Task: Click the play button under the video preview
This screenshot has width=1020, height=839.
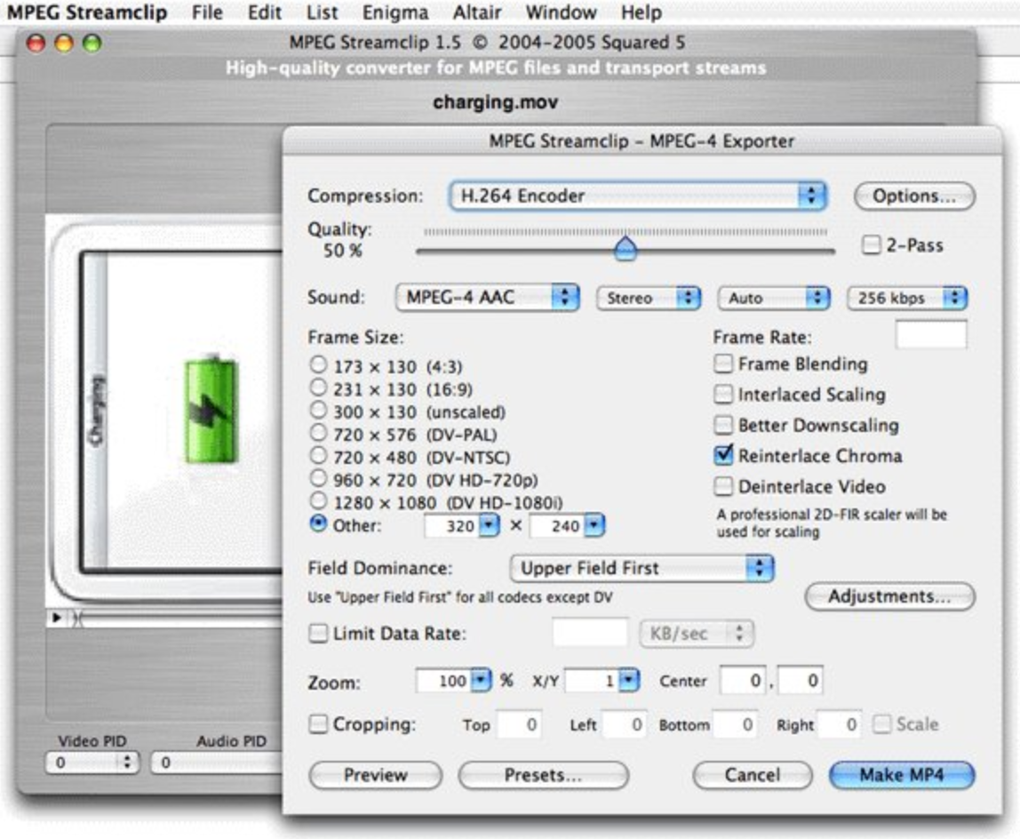Action: (x=57, y=617)
